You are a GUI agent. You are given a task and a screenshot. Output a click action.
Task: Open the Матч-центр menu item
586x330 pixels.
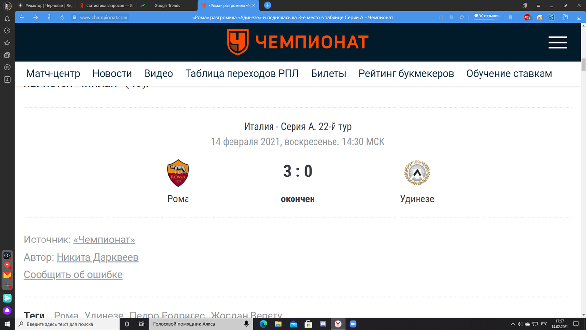click(x=53, y=74)
